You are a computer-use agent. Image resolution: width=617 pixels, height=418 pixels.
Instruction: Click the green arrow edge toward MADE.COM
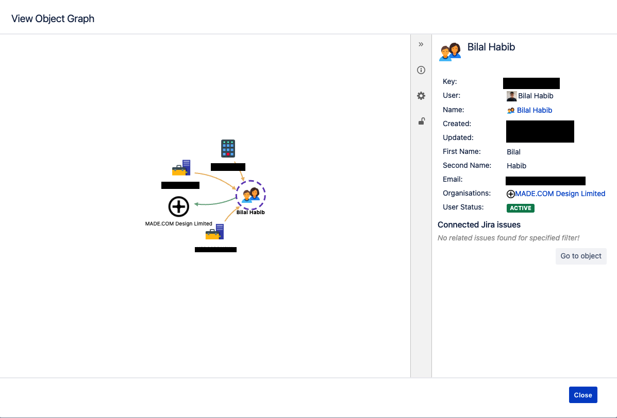tap(211, 203)
